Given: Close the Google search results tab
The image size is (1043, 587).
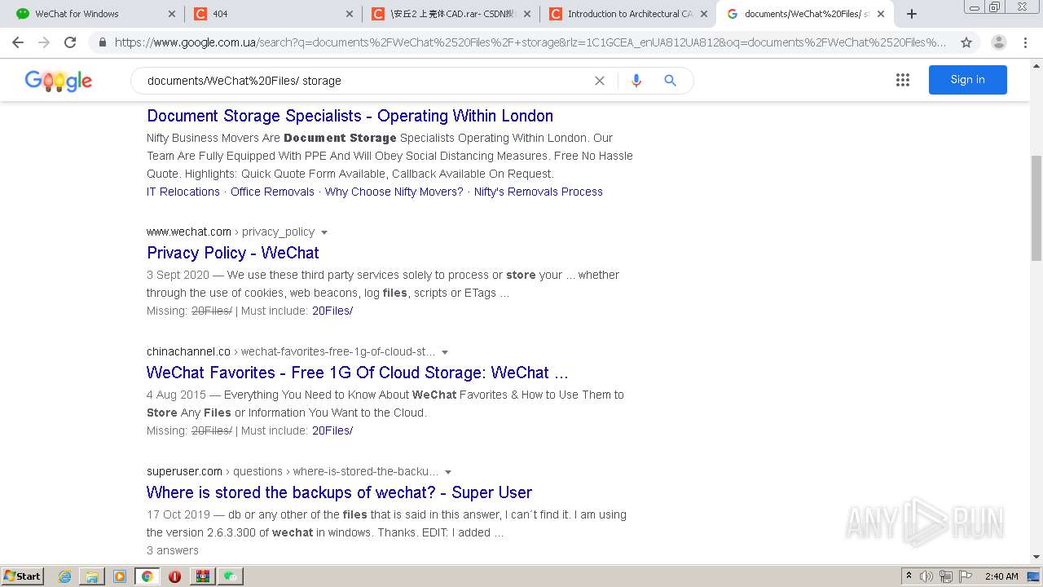Looking at the screenshot, I should [881, 14].
